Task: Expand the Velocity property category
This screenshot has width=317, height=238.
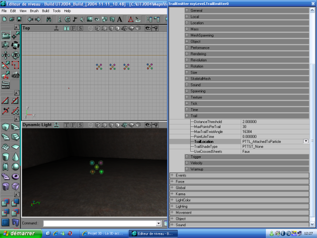Action: (x=187, y=163)
